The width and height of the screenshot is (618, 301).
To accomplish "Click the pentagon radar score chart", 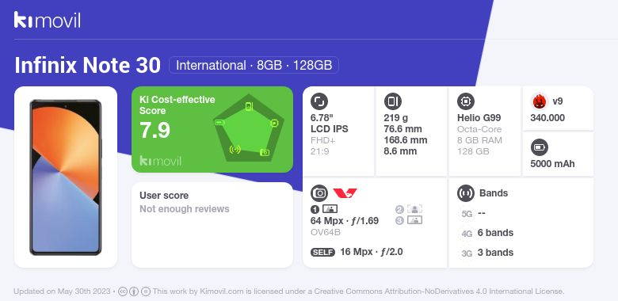I will [x=249, y=128].
